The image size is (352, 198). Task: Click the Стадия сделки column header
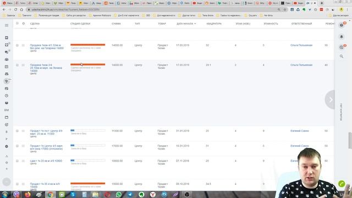(x=80, y=24)
